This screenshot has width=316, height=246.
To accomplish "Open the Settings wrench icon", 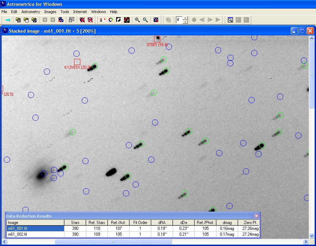I will (x=8, y=20).
